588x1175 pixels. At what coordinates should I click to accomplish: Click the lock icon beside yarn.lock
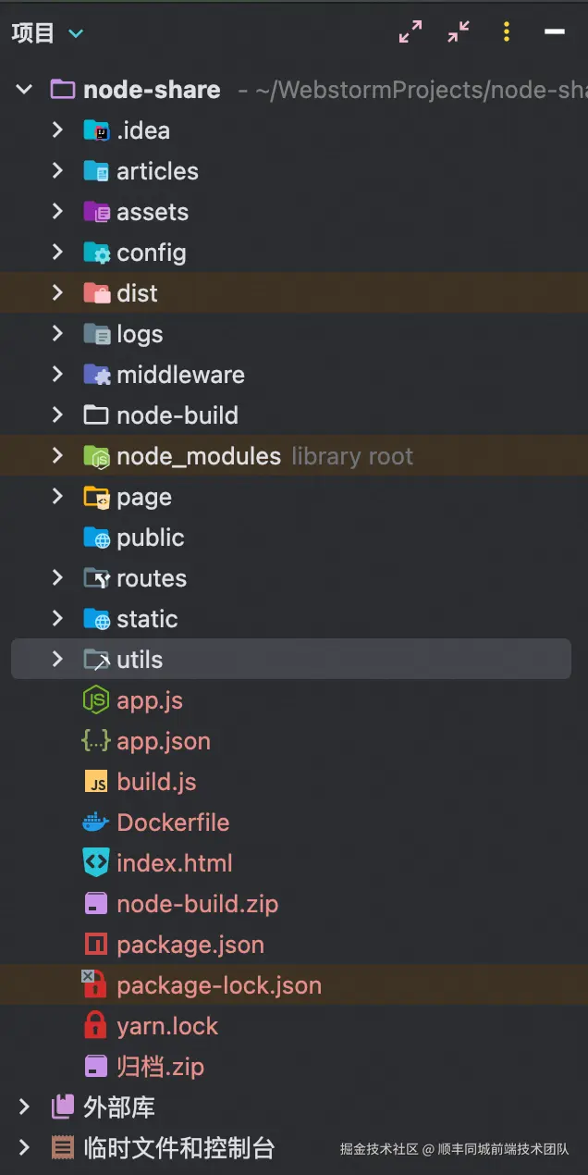pyautogui.click(x=96, y=1026)
